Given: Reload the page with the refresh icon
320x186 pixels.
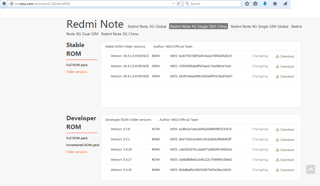Looking at the screenshot, I should coord(179,4).
